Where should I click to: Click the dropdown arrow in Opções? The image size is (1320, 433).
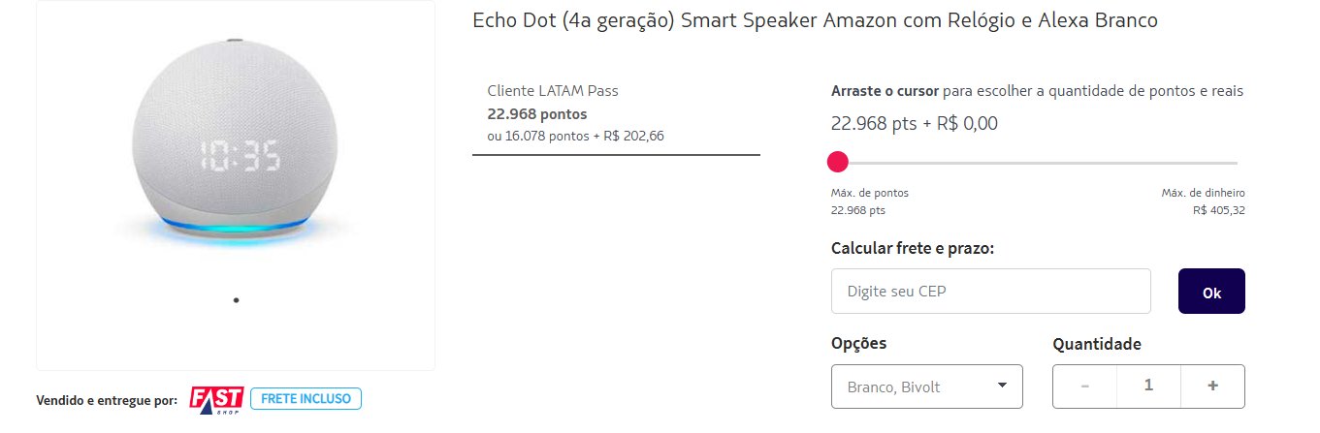(1002, 386)
